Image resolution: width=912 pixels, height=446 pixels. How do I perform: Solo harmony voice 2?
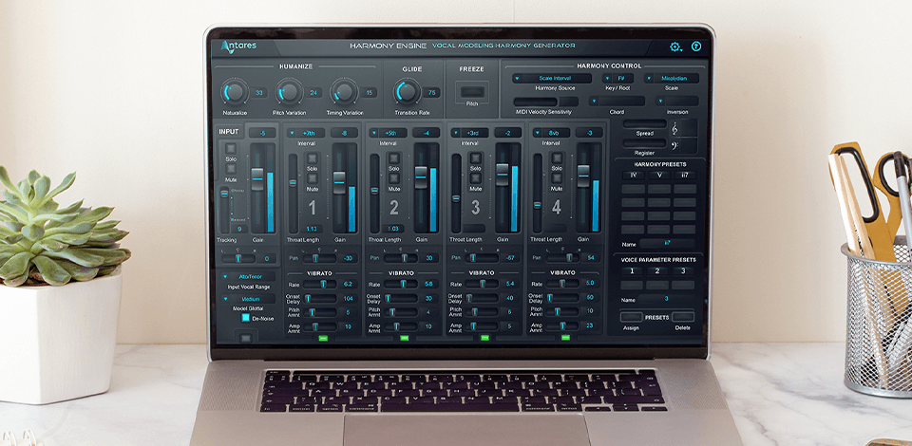(x=393, y=158)
